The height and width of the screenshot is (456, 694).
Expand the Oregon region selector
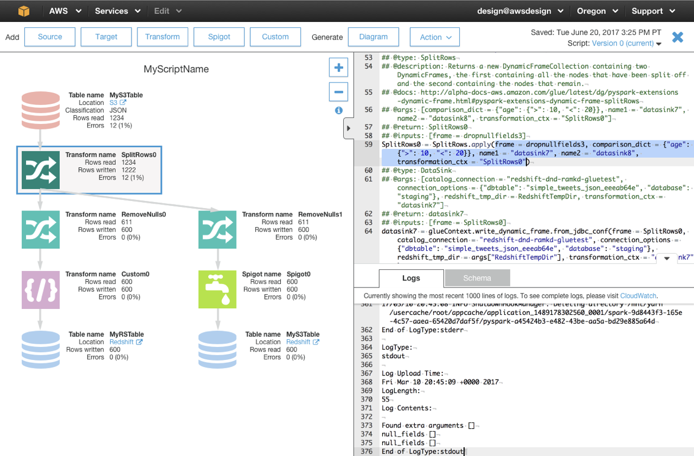pyautogui.click(x=597, y=11)
